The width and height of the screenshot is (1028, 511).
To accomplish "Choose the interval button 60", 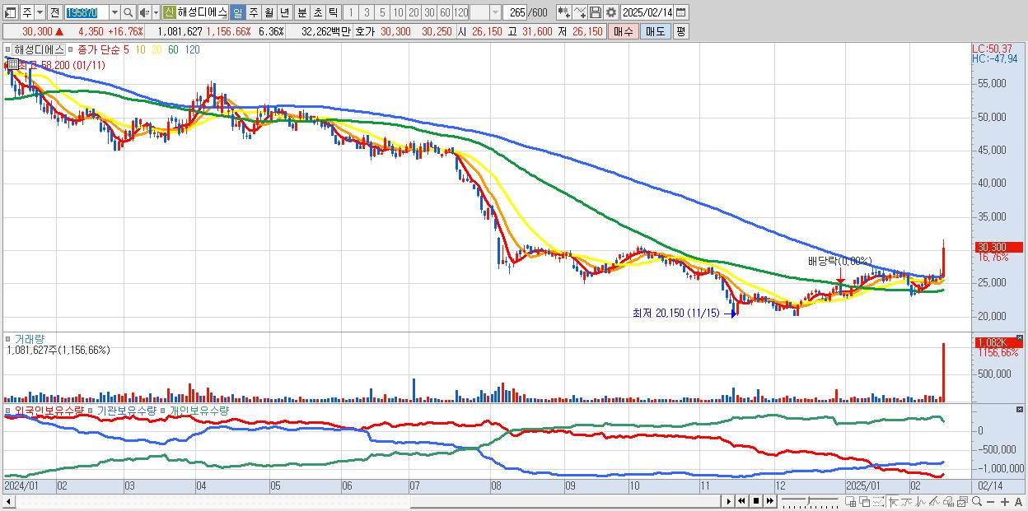I will (x=445, y=12).
